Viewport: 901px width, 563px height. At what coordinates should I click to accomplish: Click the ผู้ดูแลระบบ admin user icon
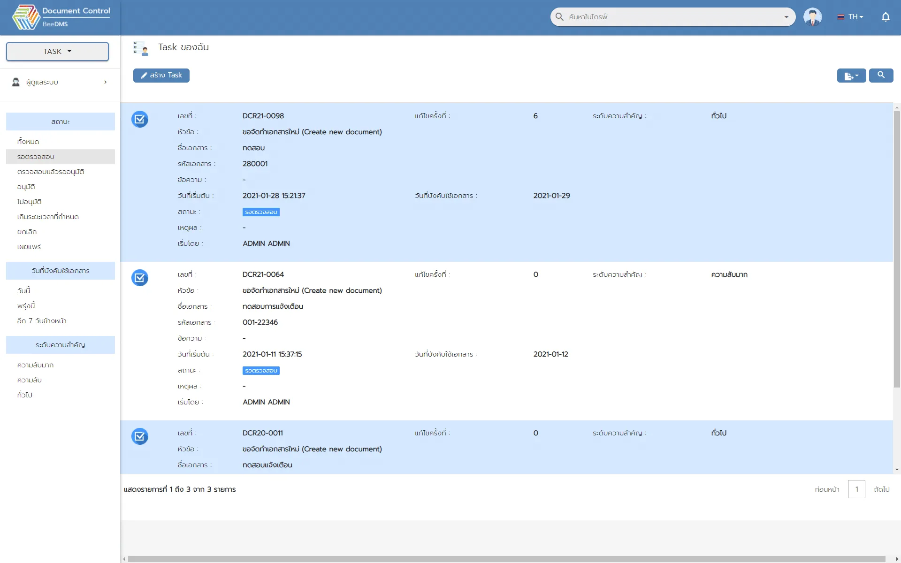click(16, 82)
